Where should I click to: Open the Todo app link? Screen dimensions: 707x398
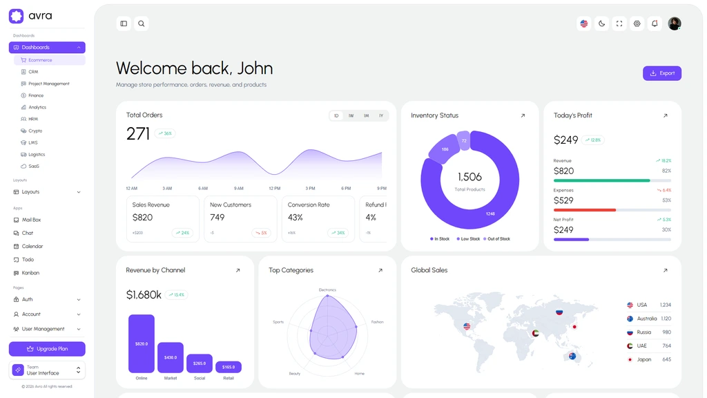[47, 260]
